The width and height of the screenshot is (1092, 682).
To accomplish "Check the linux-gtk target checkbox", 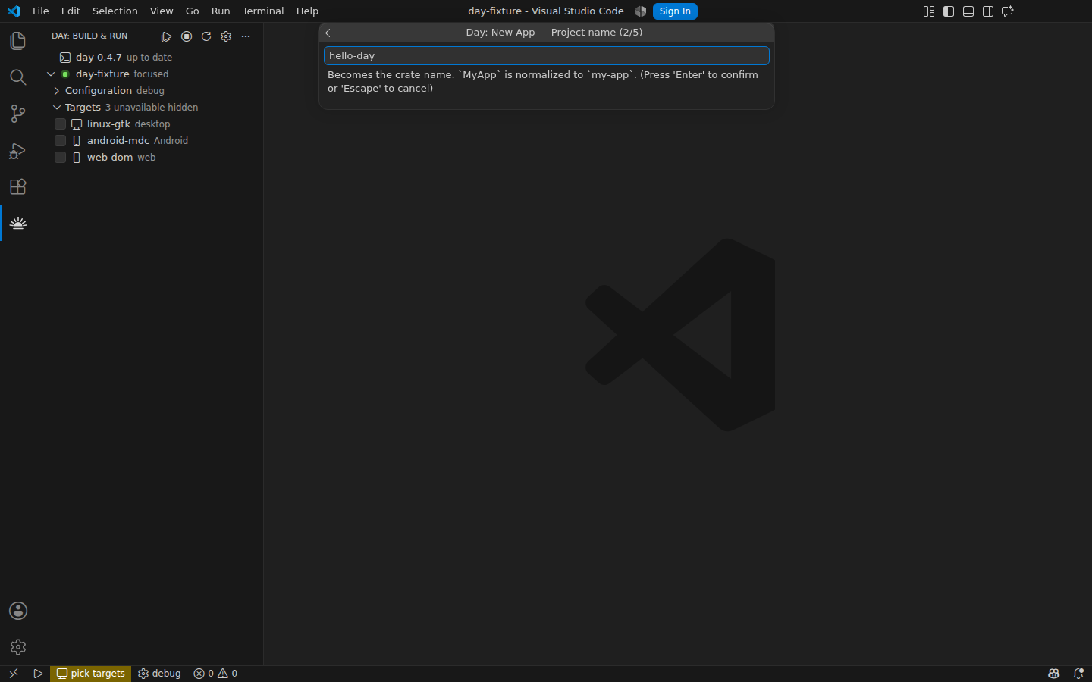I will (x=61, y=124).
